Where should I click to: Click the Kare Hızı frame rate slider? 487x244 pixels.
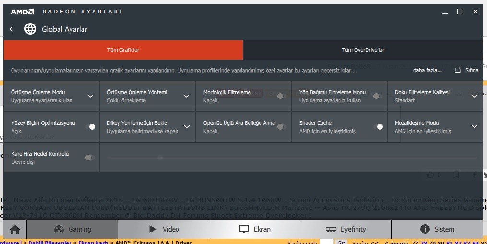click(x=291, y=158)
